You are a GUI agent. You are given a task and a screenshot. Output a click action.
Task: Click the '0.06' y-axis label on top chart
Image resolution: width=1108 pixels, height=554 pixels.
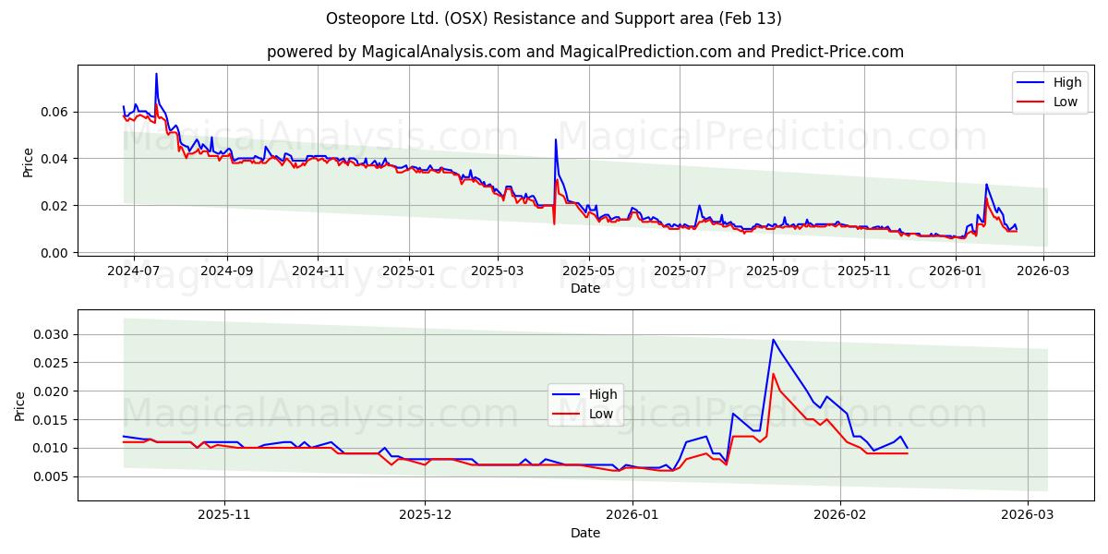pos(56,112)
